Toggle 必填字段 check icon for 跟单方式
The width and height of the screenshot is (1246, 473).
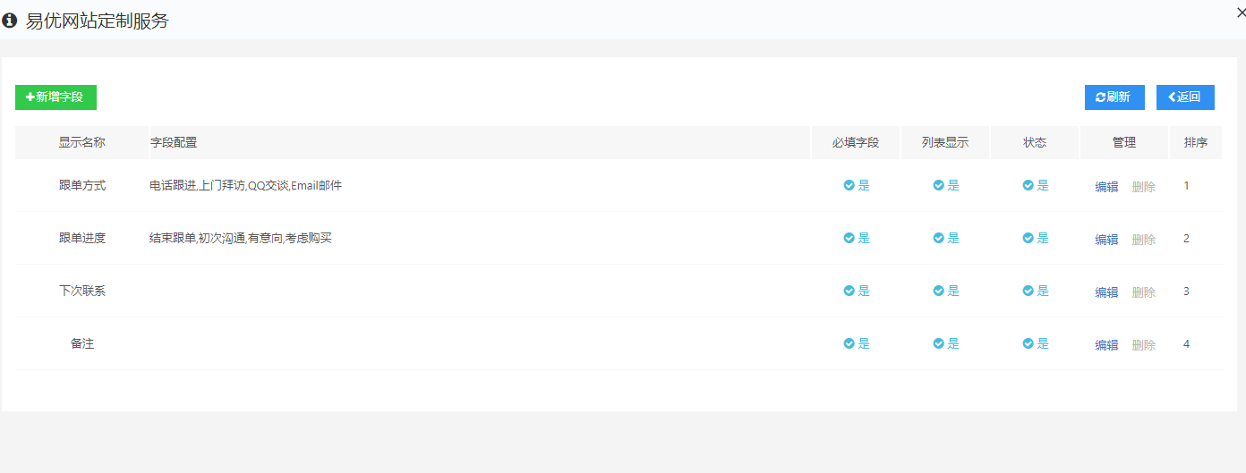point(849,186)
